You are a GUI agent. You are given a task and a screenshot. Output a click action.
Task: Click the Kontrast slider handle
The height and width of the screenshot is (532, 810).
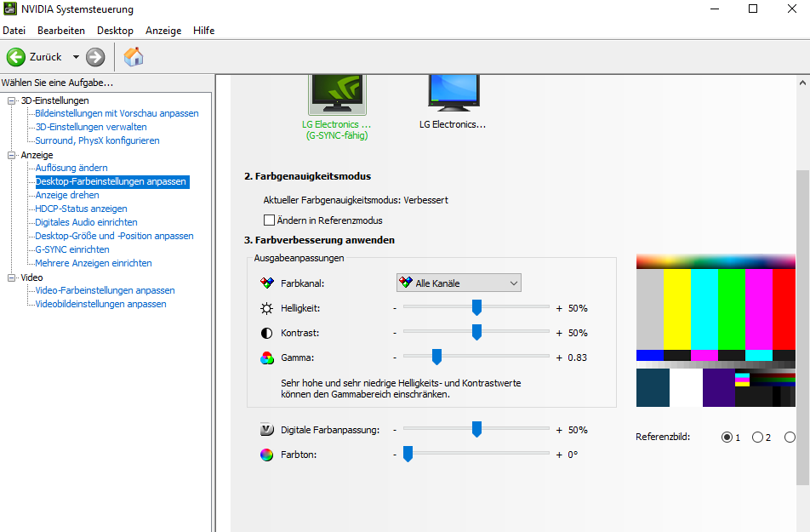[476, 332]
